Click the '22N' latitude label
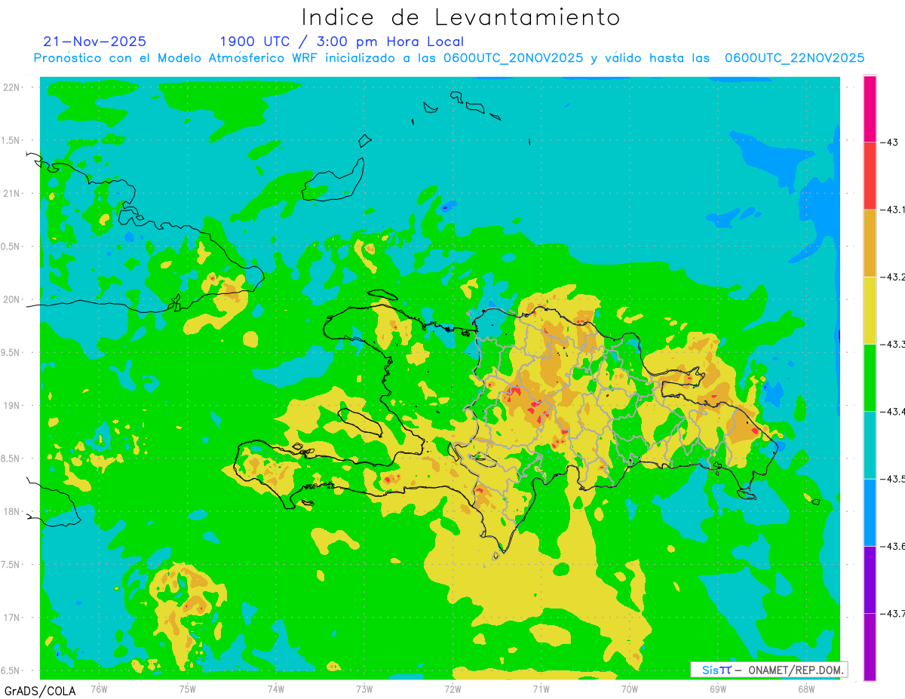Viewport: 905px width, 699px height. (11, 87)
